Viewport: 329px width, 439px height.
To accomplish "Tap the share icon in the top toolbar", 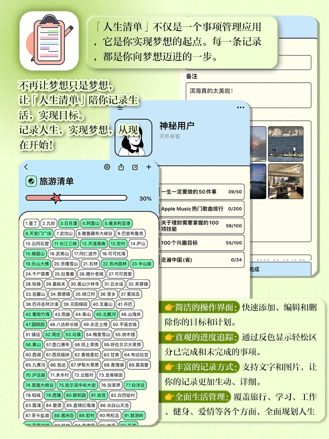I will 121,167.
